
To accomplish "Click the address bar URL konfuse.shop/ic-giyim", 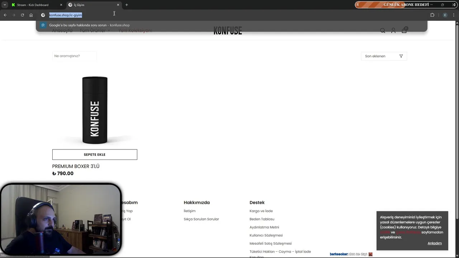I will click(66, 15).
